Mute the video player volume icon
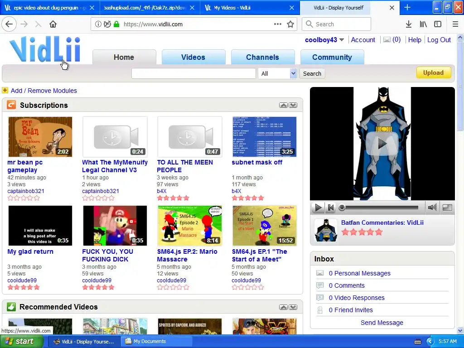The image size is (464, 348). [x=432, y=208]
